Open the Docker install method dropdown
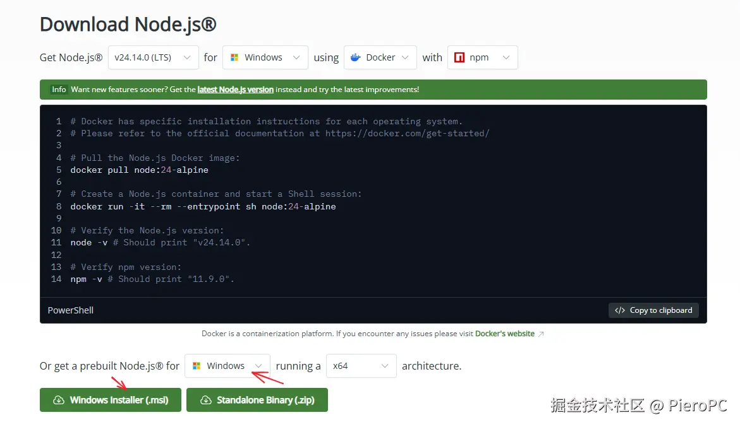 point(380,57)
